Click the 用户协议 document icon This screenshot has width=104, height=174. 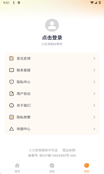click(12, 94)
